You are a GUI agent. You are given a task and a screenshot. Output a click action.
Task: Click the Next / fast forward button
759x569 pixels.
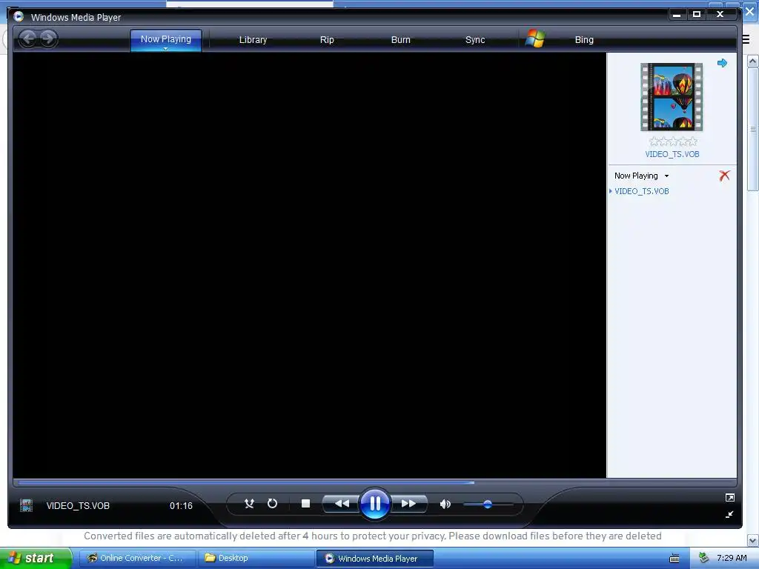pyautogui.click(x=409, y=504)
